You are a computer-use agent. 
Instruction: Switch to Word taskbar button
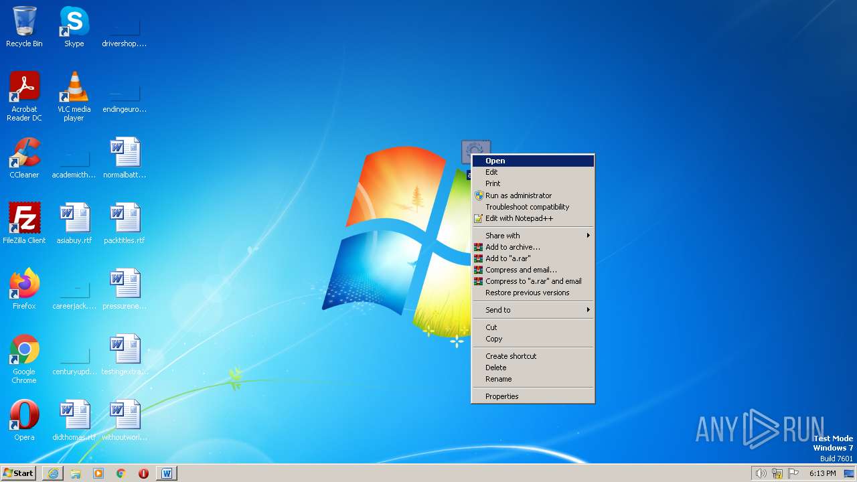167,473
